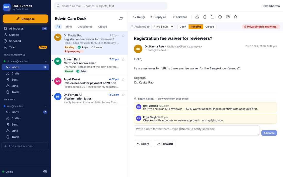Click the 2 notes indicator on Kavita Rao
The image size is (283, 177).
(x=97, y=47)
